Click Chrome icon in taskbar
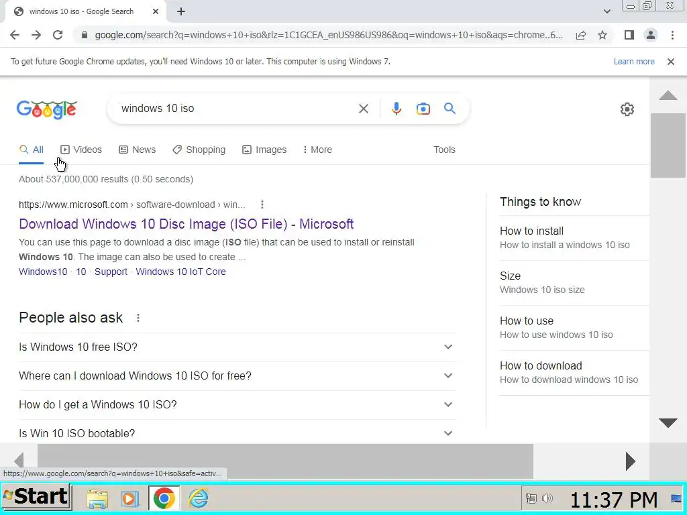 click(x=164, y=498)
